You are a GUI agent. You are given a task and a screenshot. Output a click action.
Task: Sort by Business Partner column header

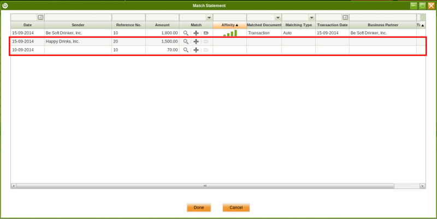pyautogui.click(x=383, y=25)
